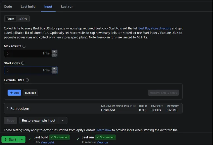This screenshot has height=145, width=213.
Task: Switch to the Last build tab
Action: pyautogui.click(x=28, y=6)
